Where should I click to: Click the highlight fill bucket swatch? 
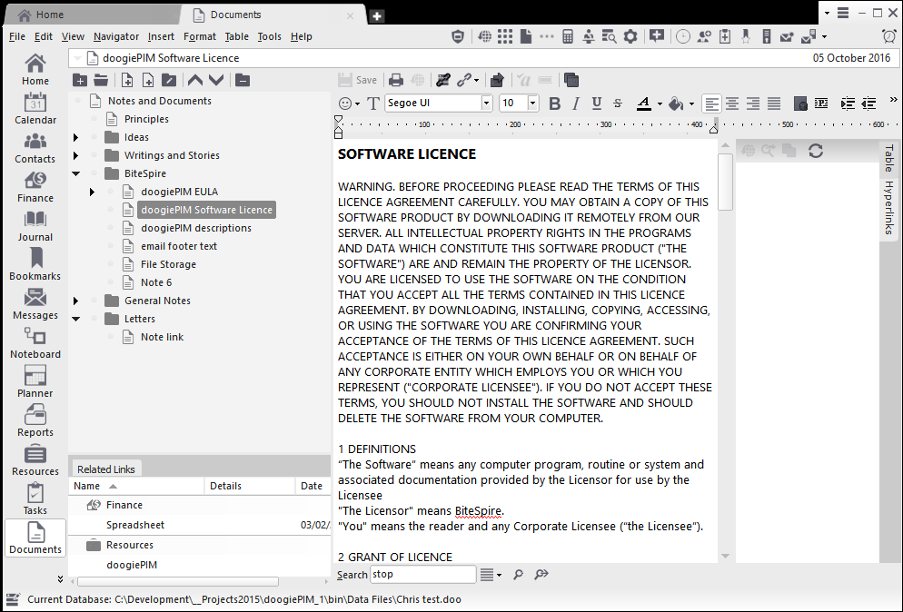point(676,104)
